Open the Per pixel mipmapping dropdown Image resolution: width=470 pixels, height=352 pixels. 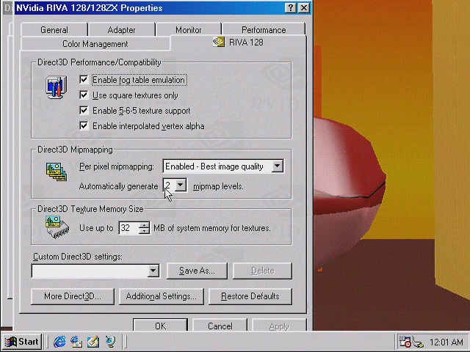pyautogui.click(x=278, y=166)
